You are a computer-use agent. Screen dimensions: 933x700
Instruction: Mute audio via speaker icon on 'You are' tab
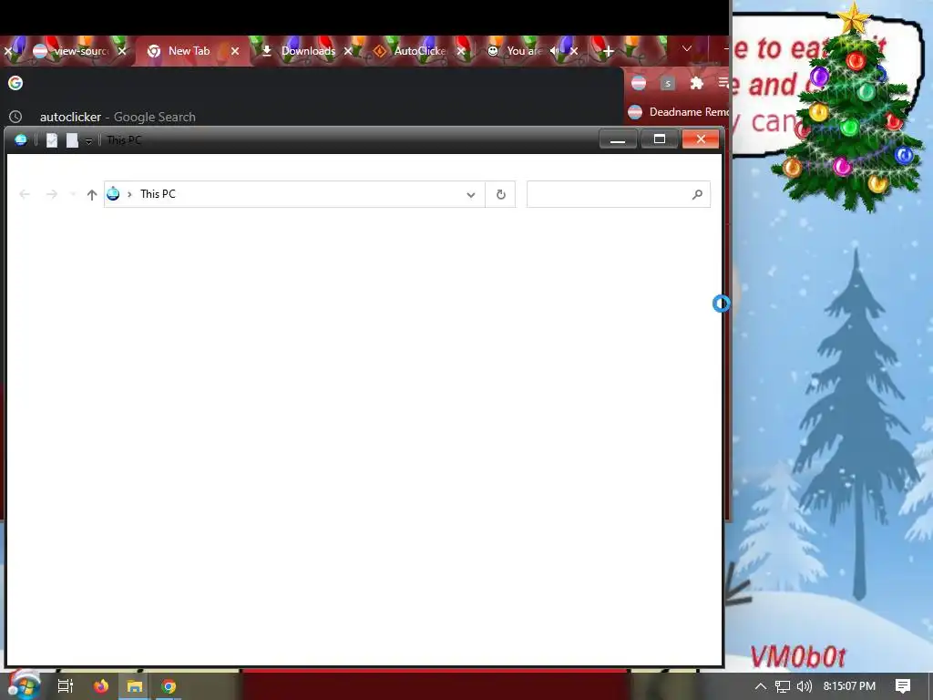pyautogui.click(x=555, y=51)
